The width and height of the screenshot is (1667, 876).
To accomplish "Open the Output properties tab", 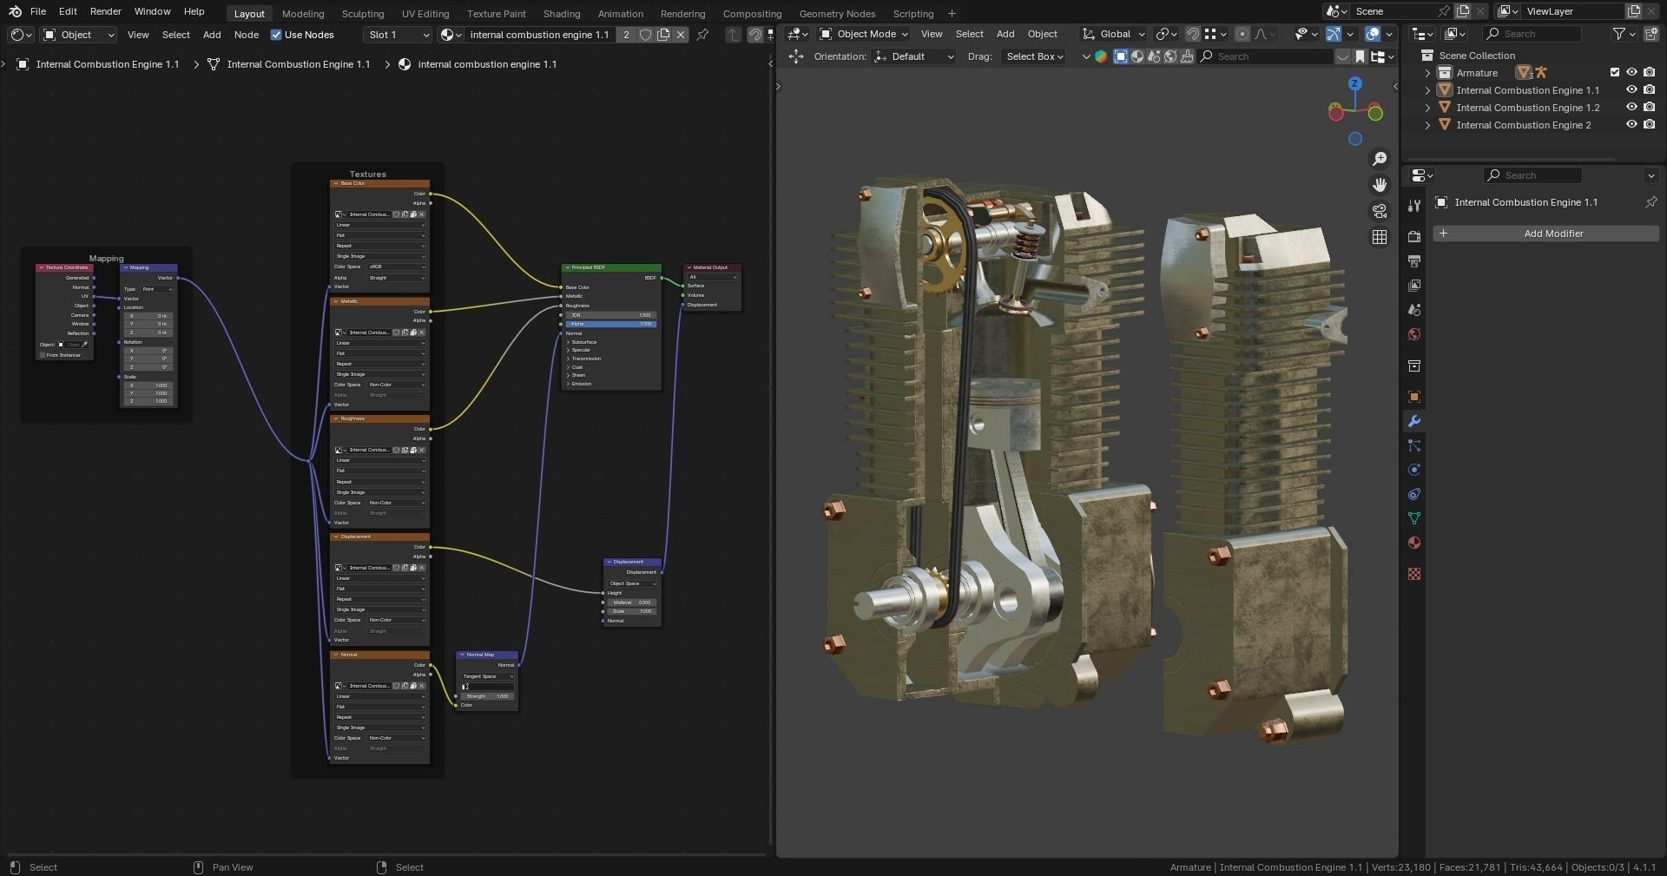I will click(x=1413, y=260).
